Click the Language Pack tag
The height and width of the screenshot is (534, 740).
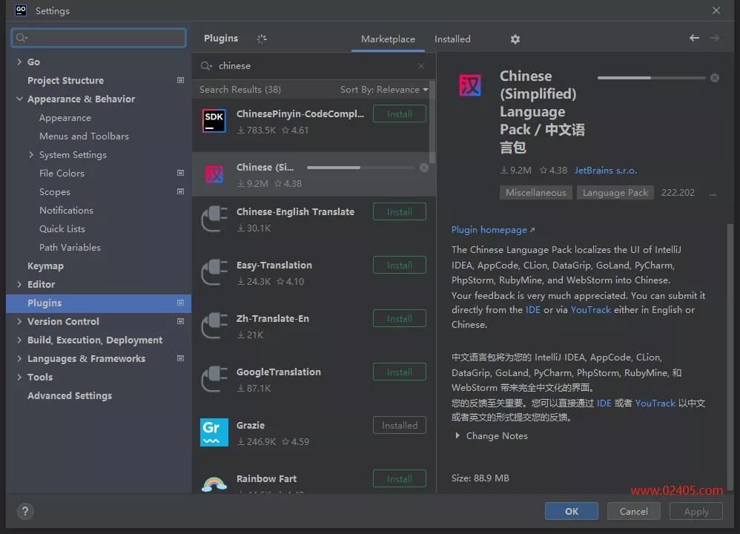coord(615,193)
